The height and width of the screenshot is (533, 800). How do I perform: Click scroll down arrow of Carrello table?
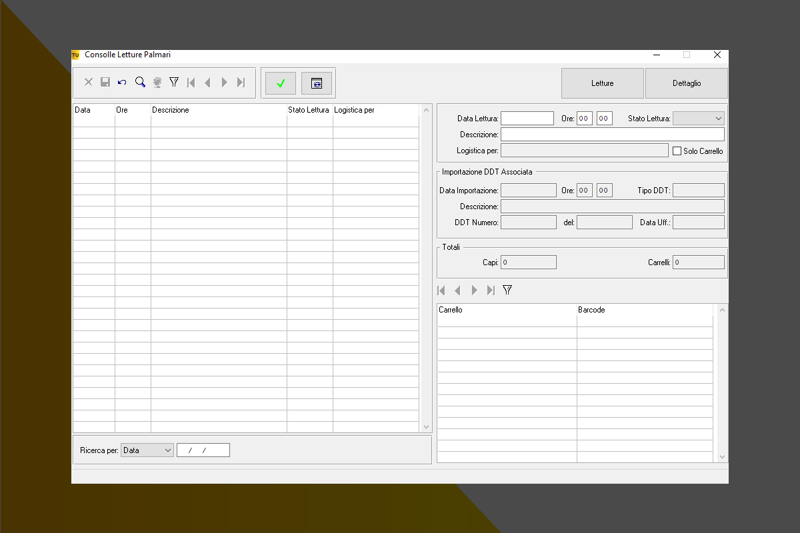[722, 456]
